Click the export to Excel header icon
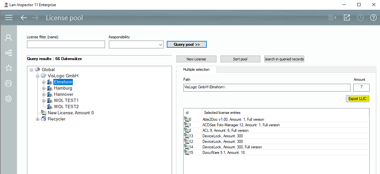 (347, 18)
